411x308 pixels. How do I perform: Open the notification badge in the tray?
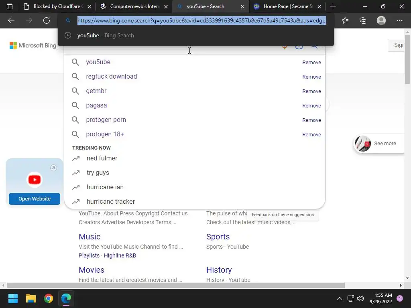pos(400,298)
